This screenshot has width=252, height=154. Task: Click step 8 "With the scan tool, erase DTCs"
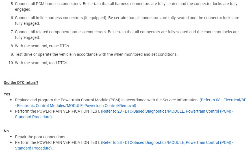[42, 46]
